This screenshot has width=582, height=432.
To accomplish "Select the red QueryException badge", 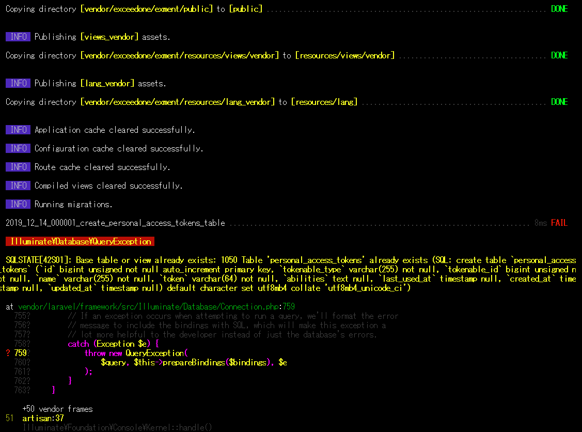I will [x=80, y=241].
